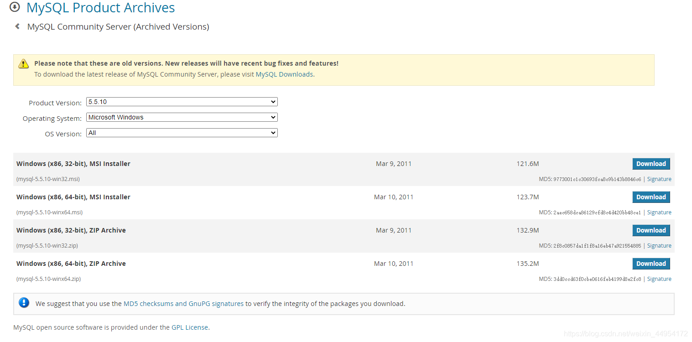Follow the MySQL Downloads link in the notice
692x342 pixels.
coord(284,74)
